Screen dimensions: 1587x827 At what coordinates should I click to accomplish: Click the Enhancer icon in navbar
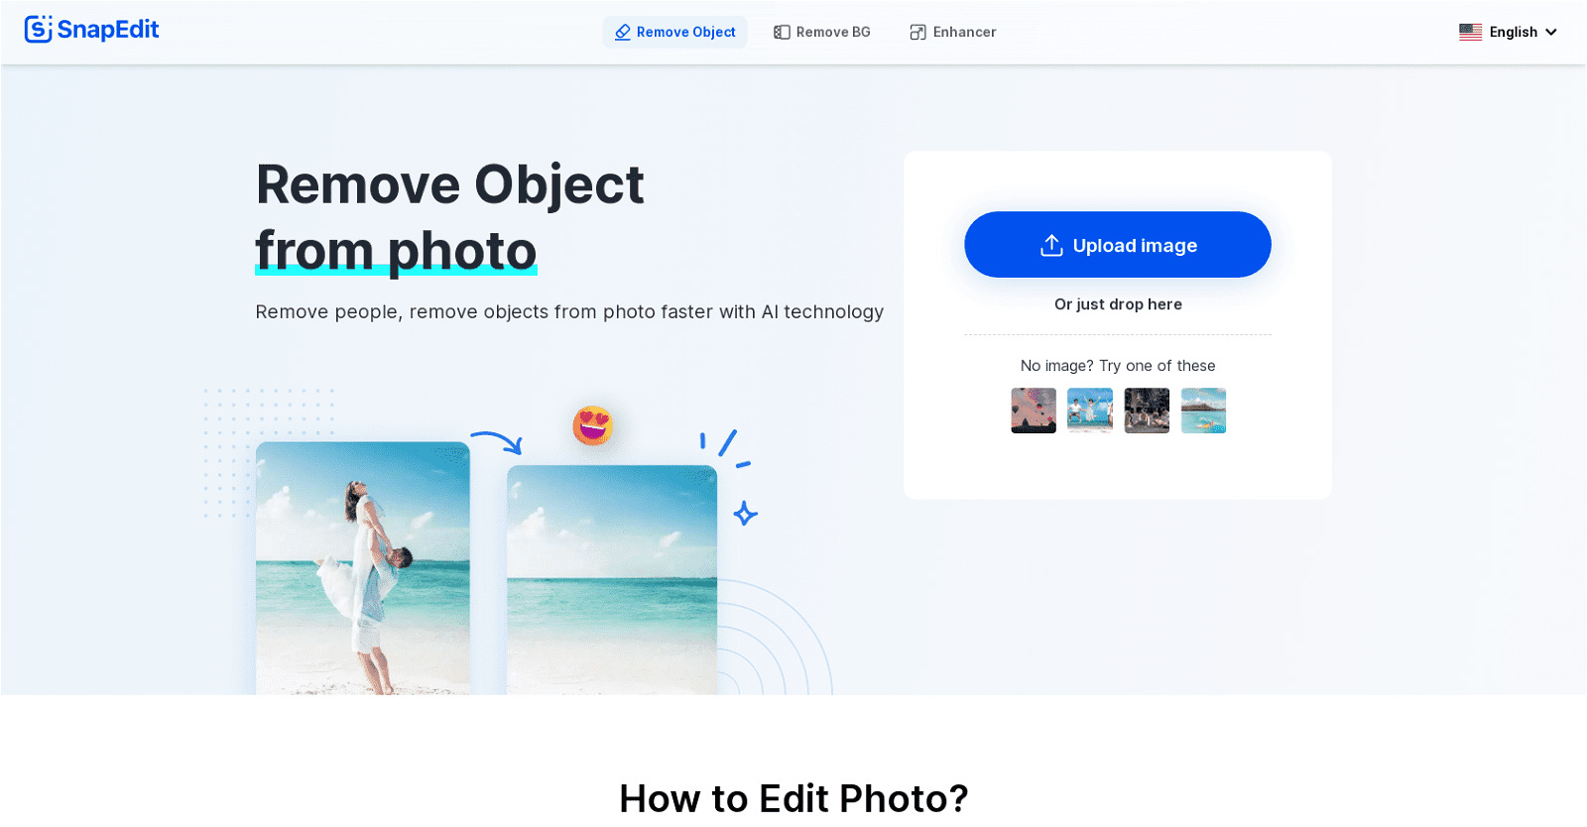(x=917, y=33)
